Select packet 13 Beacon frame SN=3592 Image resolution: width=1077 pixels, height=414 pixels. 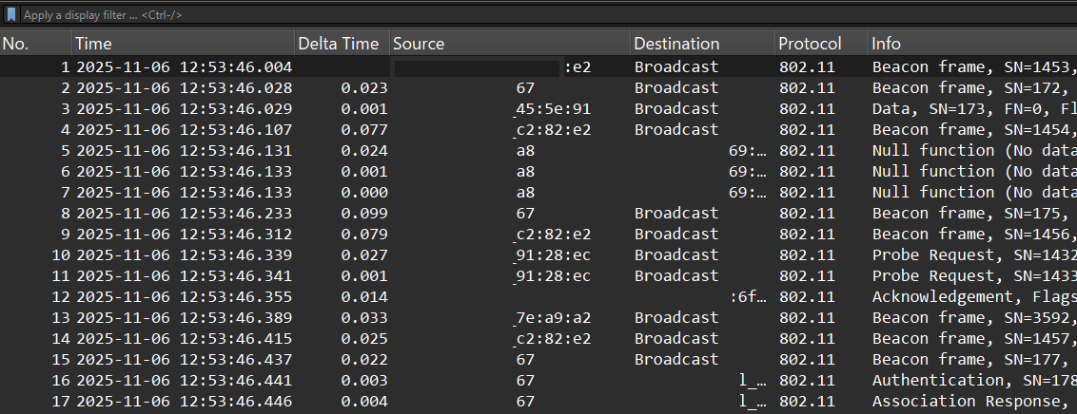pos(538,318)
